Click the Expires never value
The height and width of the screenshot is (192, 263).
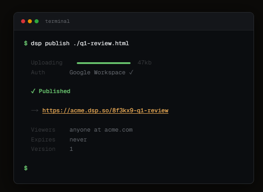point(78,140)
